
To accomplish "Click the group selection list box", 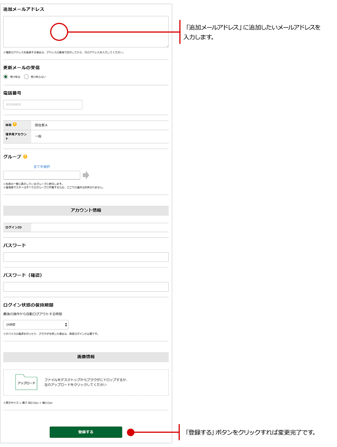I will pyautogui.click(x=42, y=175).
